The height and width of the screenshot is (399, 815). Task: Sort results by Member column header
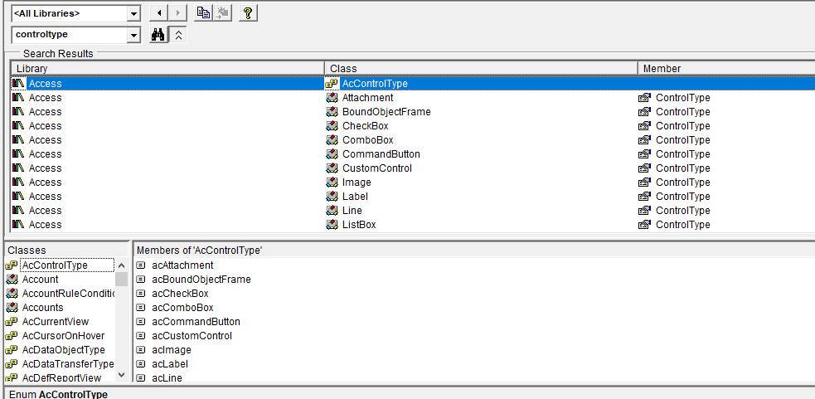[x=726, y=68]
